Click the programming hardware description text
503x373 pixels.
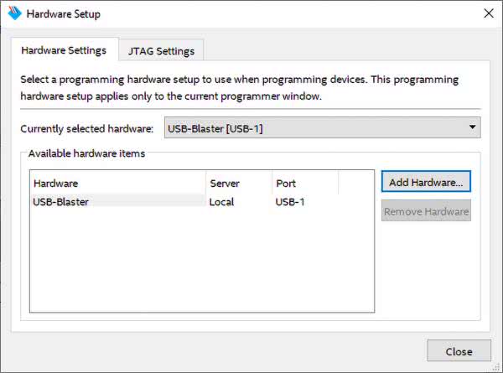(240, 88)
